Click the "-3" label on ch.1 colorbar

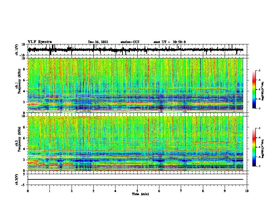click(x=259, y=71)
